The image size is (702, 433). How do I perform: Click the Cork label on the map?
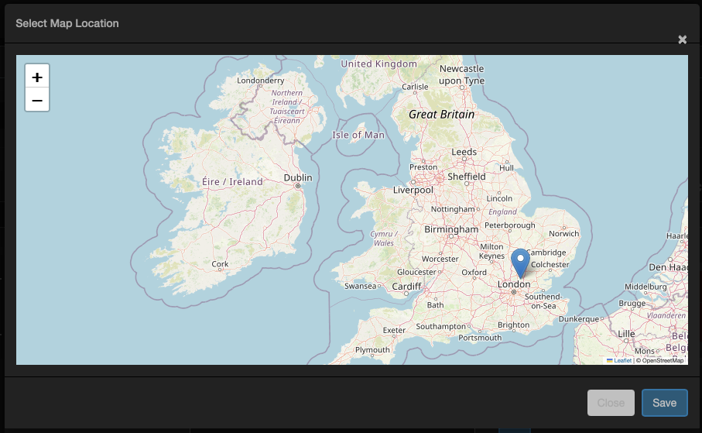pos(220,264)
